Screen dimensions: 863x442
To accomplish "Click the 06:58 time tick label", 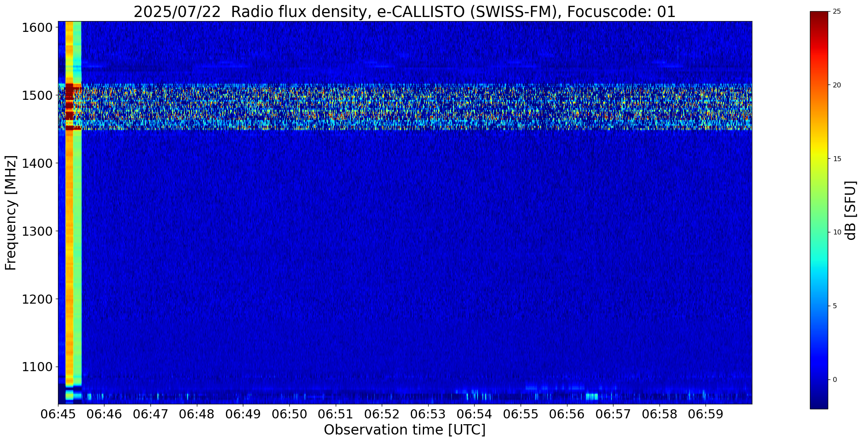I will [x=659, y=414].
